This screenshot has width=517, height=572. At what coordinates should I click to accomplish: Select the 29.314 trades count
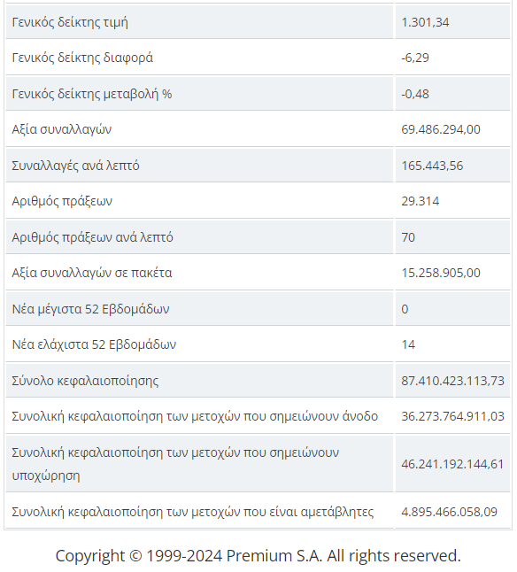420,201
